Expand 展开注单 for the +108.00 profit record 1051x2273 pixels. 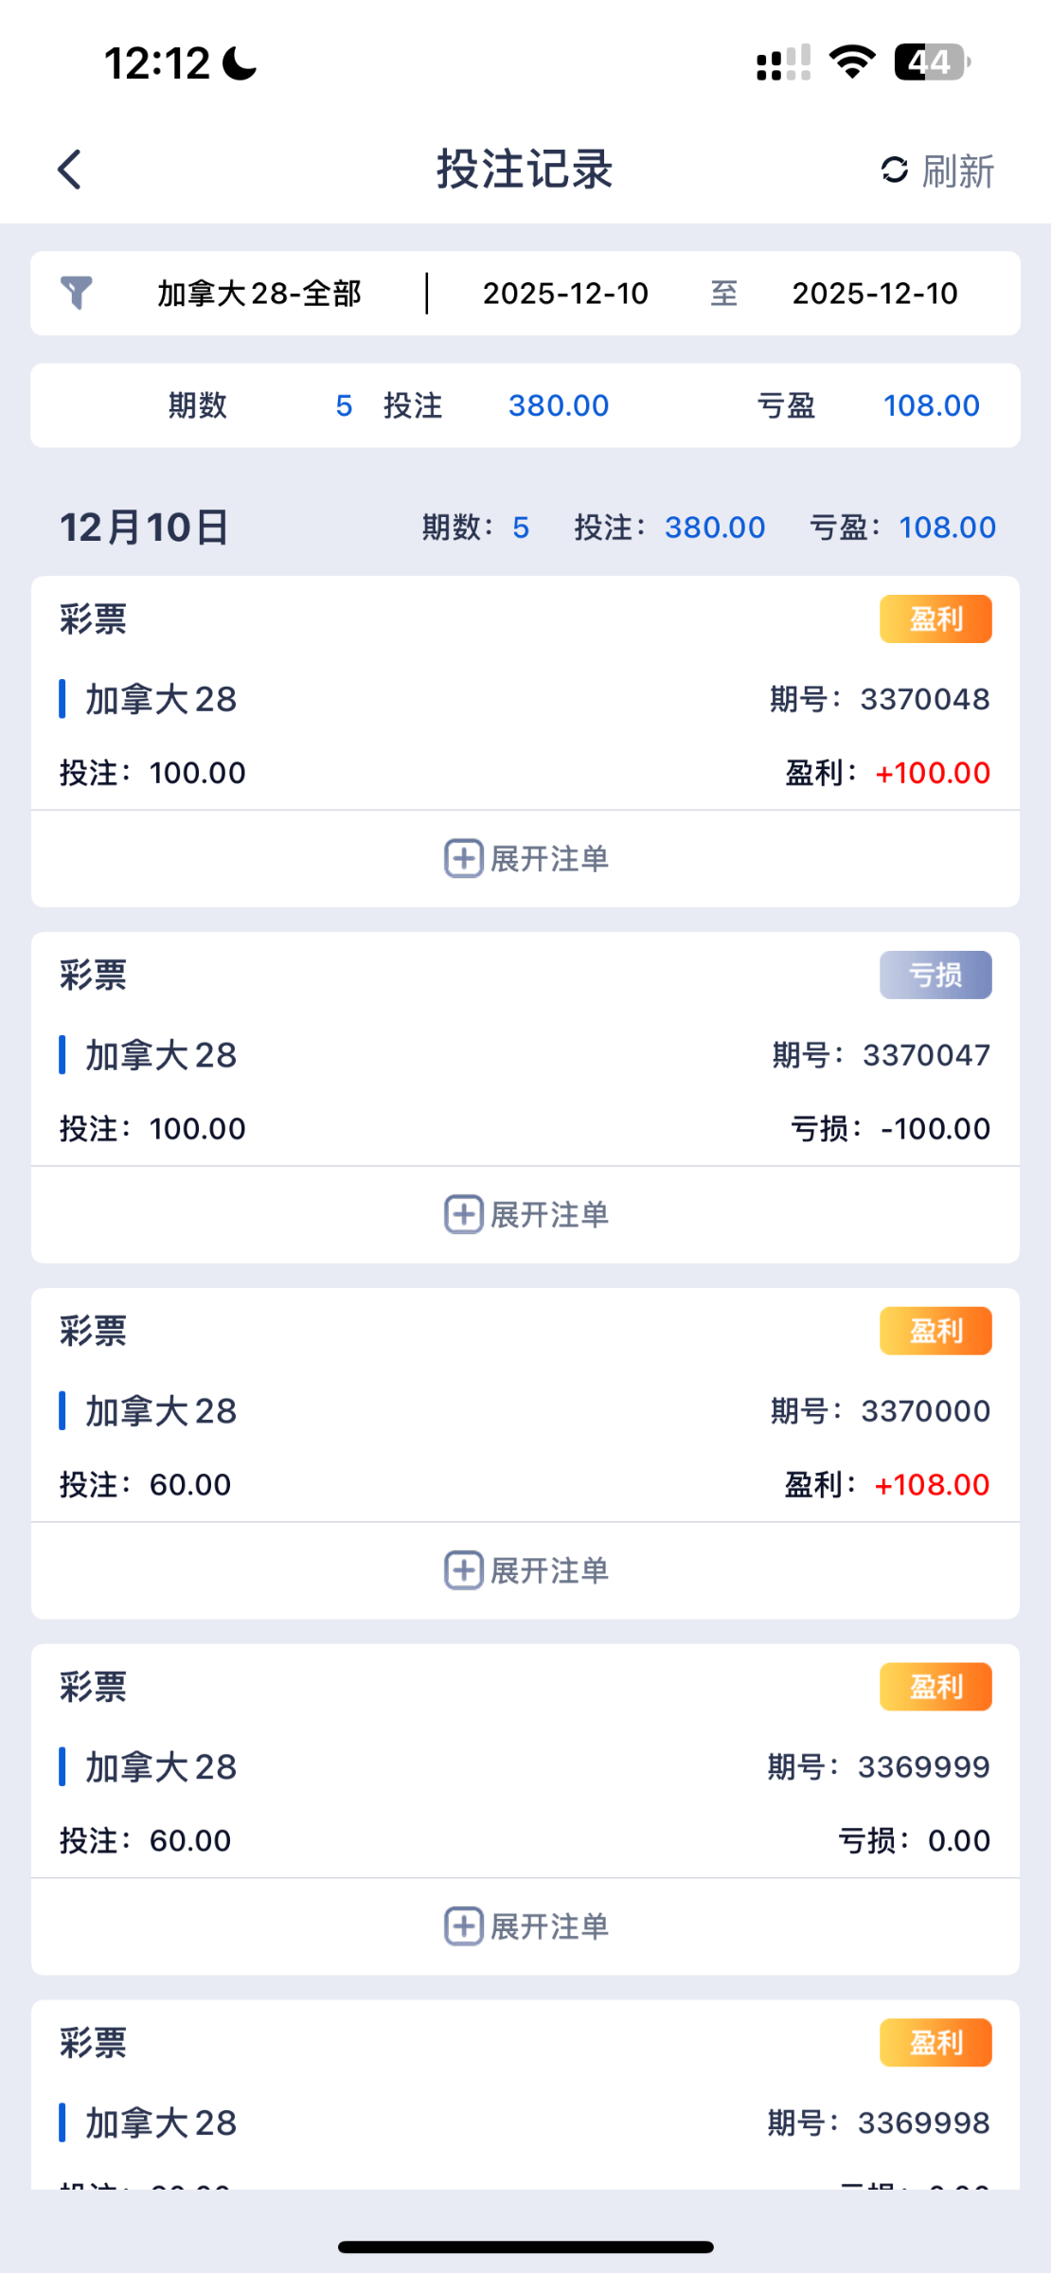point(549,1570)
